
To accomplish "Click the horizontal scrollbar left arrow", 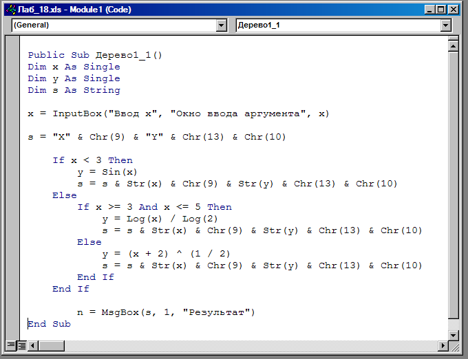I will tap(32, 346).
